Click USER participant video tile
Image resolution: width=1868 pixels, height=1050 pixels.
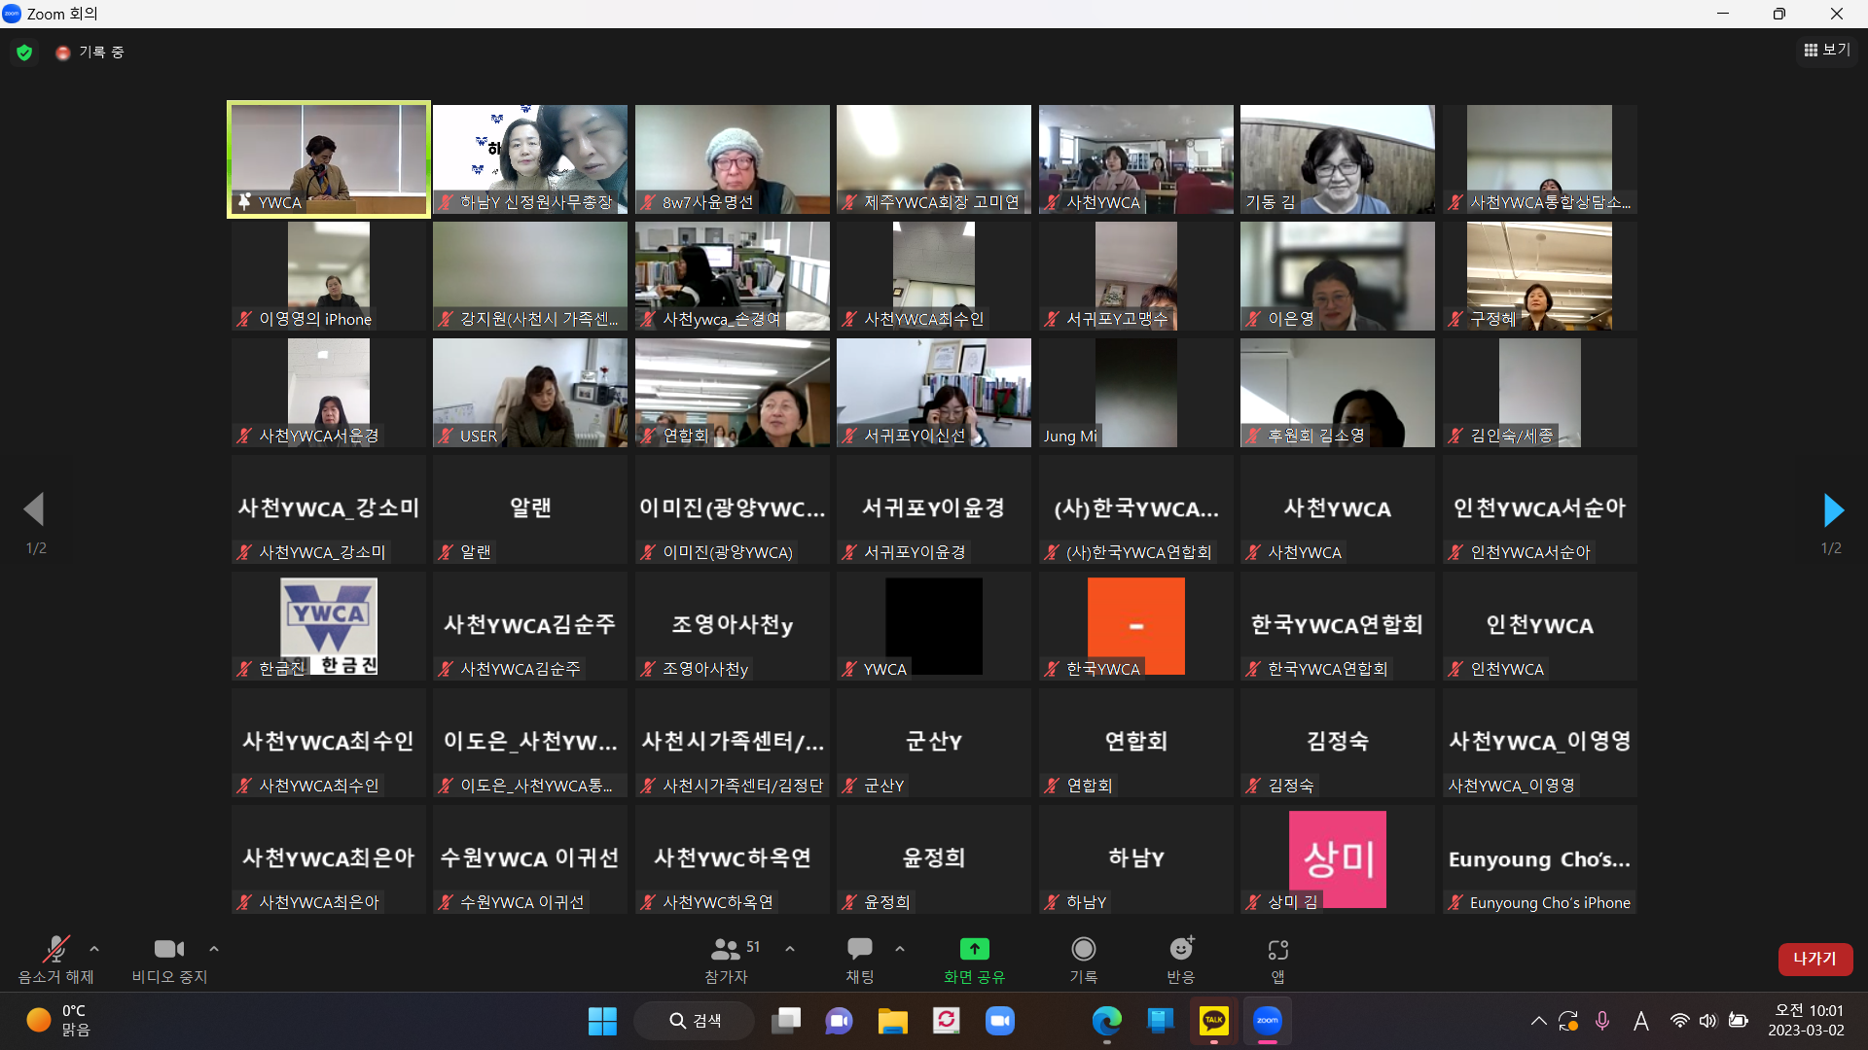(x=529, y=393)
